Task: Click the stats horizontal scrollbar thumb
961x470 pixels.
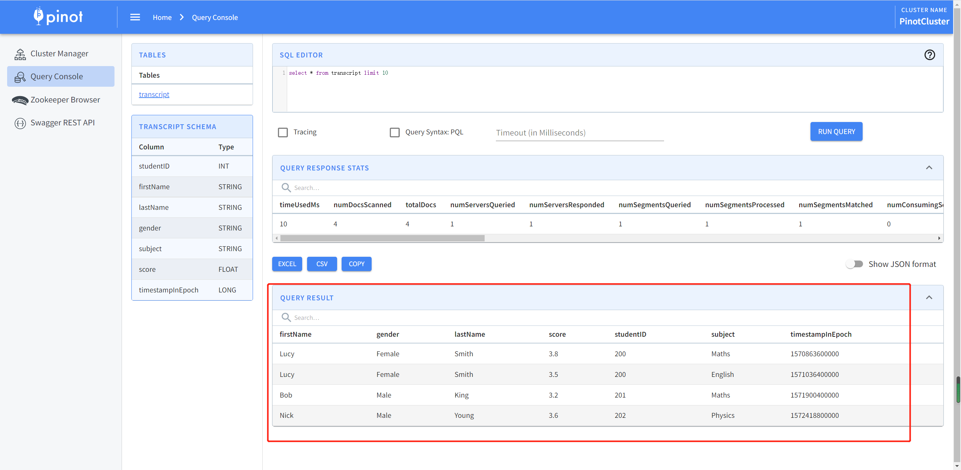Action: (382, 238)
